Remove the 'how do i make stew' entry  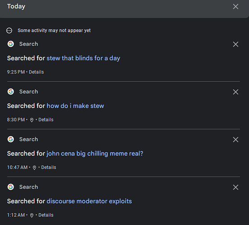[x=235, y=92]
